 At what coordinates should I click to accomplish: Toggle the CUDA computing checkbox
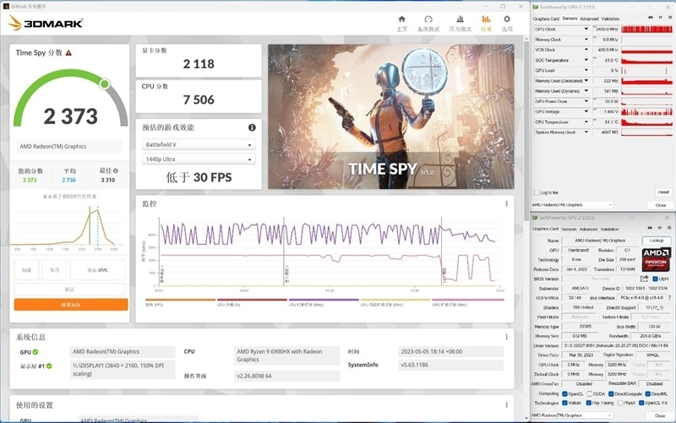pyautogui.click(x=591, y=393)
